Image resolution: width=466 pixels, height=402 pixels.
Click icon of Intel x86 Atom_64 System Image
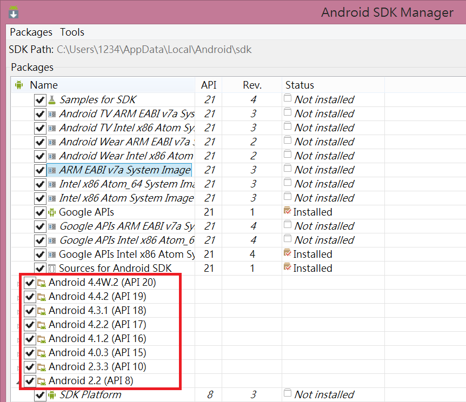52,184
